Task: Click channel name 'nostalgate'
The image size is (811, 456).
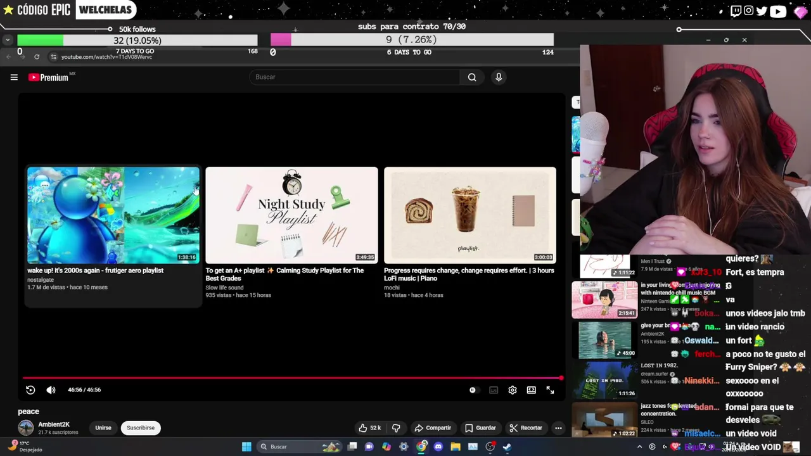Action: (41, 280)
